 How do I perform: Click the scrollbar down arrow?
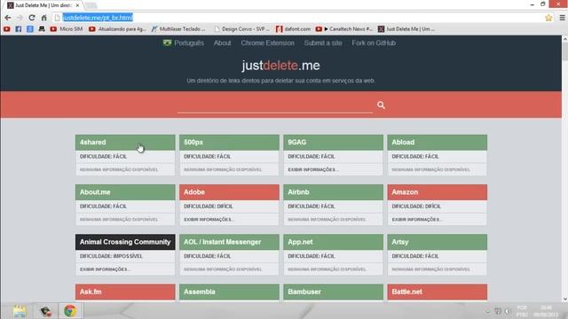[x=564, y=300]
